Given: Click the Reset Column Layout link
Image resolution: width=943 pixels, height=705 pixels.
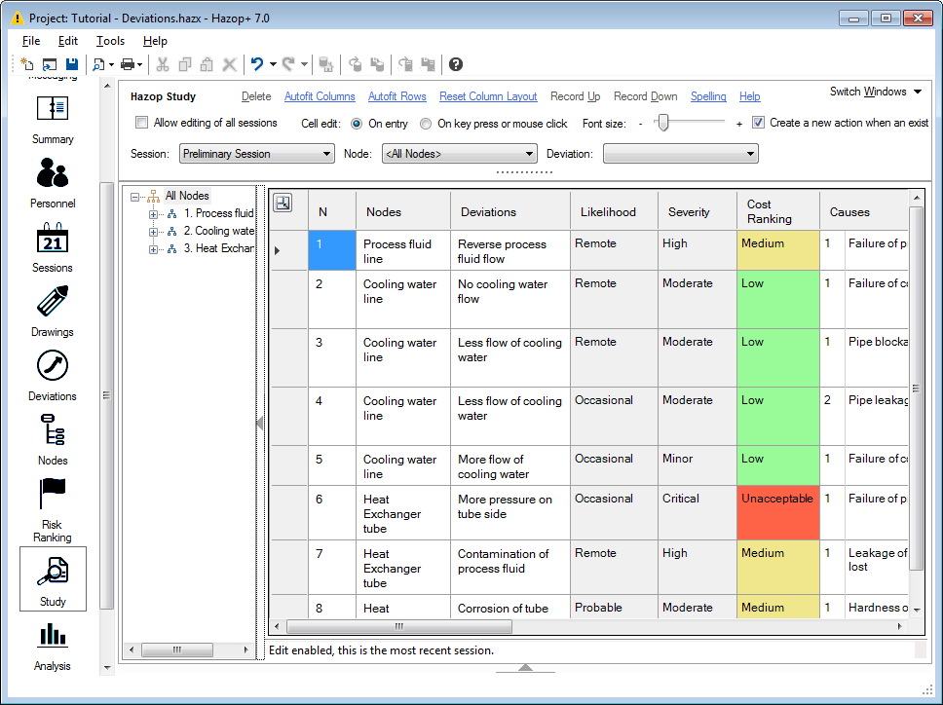Looking at the screenshot, I should (x=488, y=96).
